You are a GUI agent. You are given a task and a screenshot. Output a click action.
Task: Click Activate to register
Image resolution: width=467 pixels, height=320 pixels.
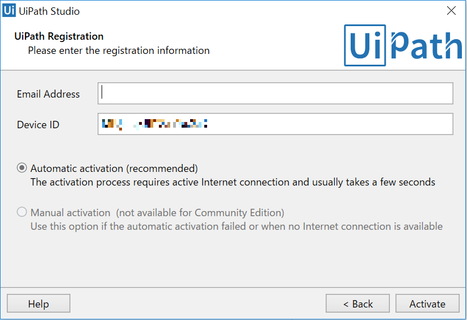(427, 304)
